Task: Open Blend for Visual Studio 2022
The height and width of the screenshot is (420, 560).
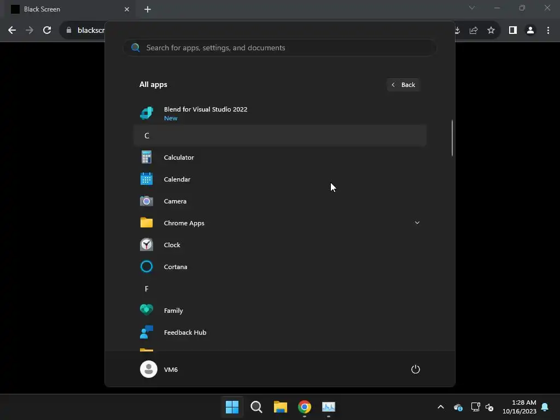Action: pyautogui.click(x=279, y=113)
